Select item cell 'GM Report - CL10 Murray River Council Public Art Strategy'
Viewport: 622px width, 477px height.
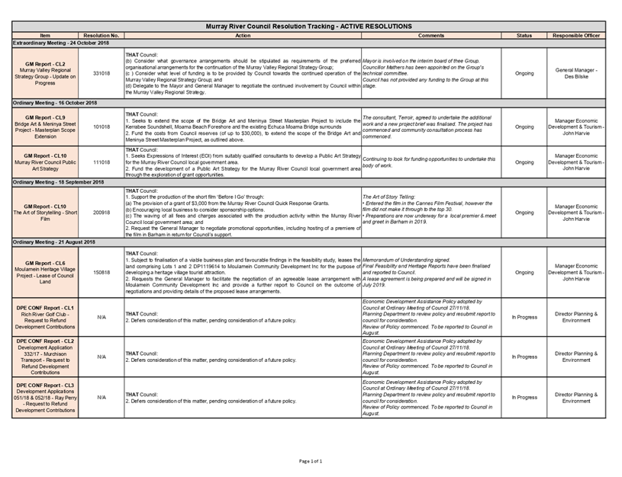(45, 162)
